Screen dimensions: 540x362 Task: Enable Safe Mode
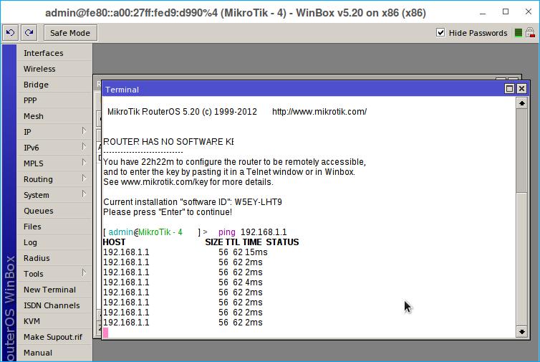click(70, 33)
